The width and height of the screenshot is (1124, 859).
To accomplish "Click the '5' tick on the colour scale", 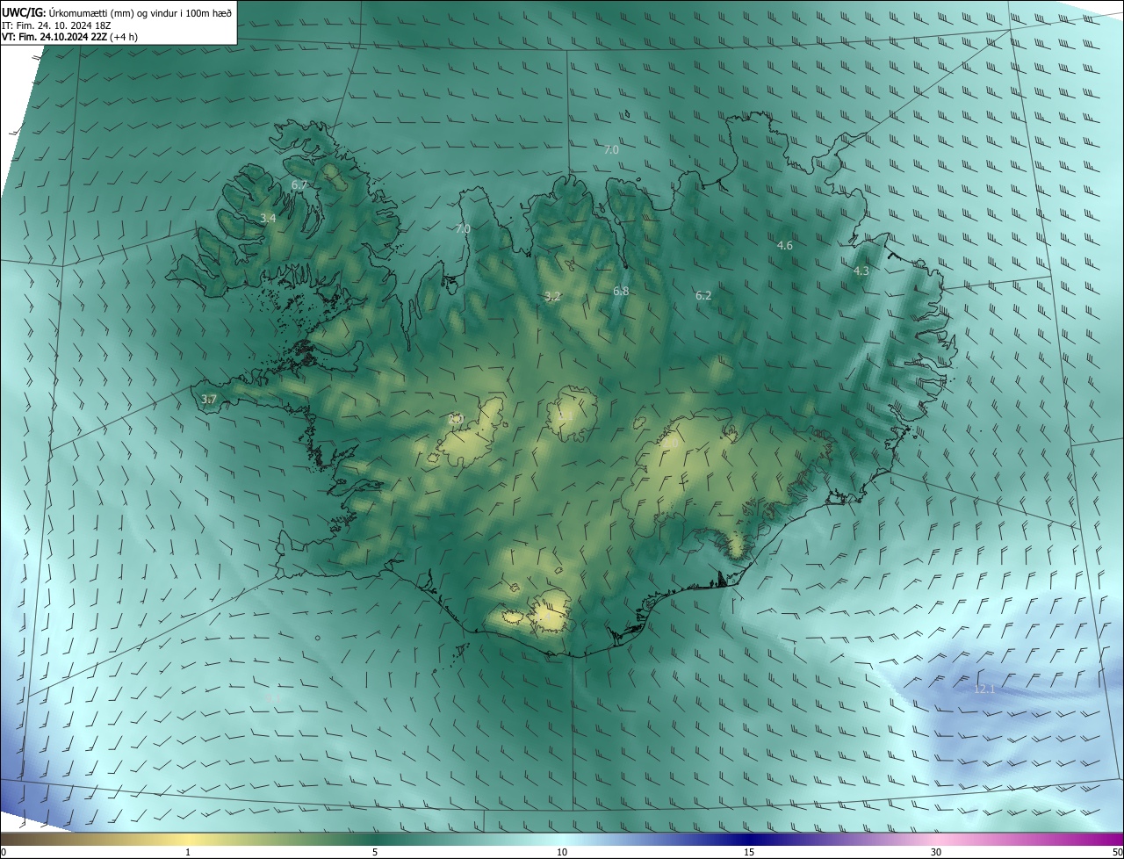I will coord(375,852).
